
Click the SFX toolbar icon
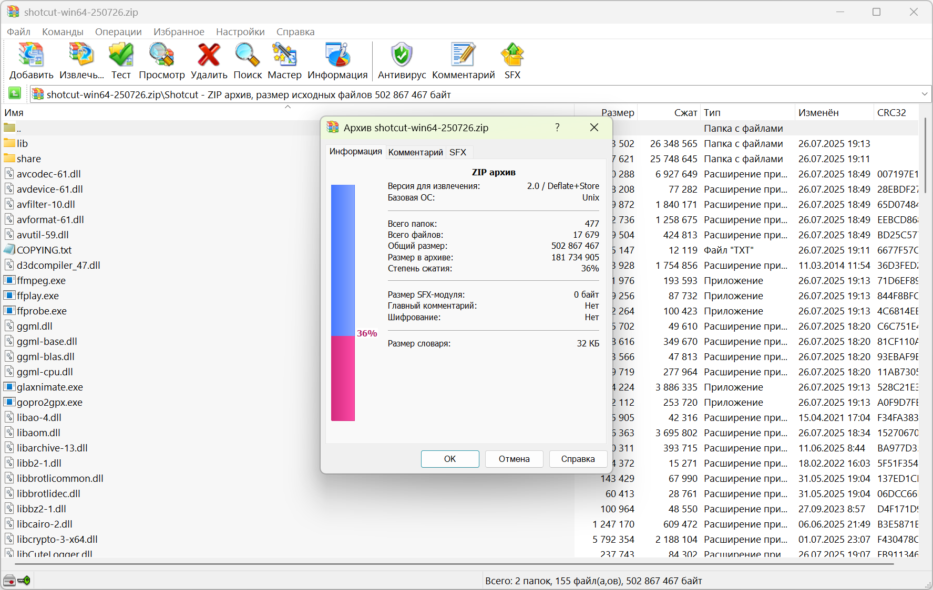(x=512, y=55)
